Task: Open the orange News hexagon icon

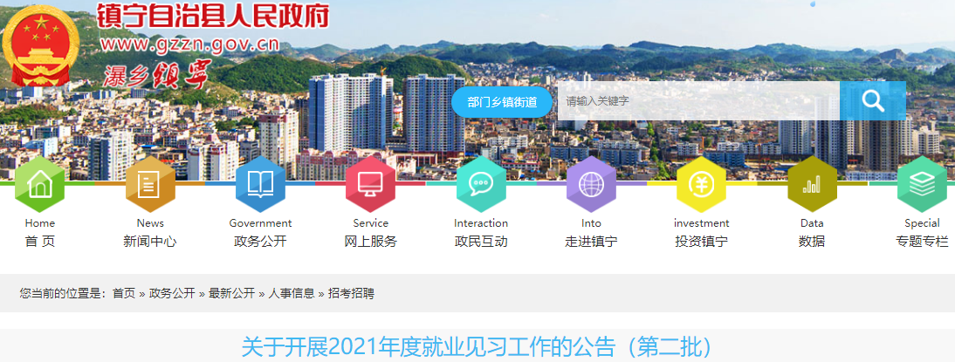Action: click(x=150, y=184)
